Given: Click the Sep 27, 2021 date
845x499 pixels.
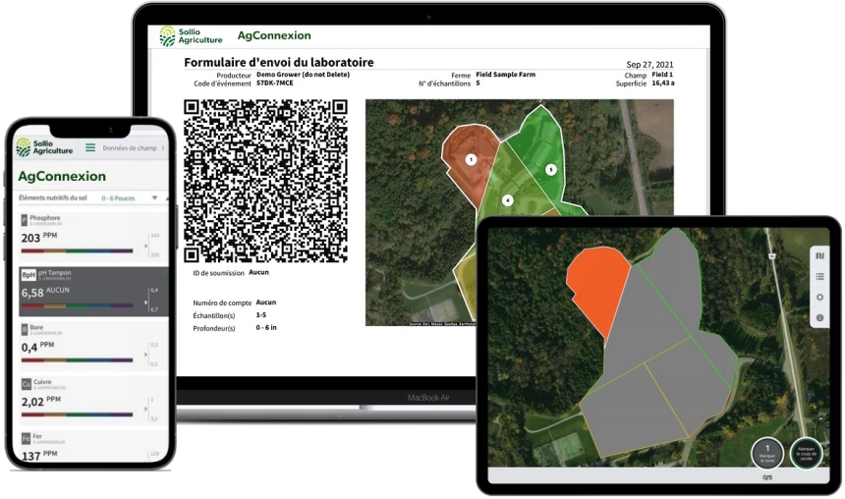Looking at the screenshot, I should coord(649,65).
